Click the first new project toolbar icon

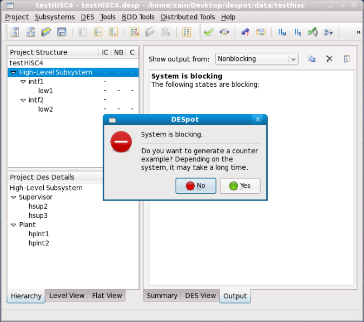pos(15,32)
